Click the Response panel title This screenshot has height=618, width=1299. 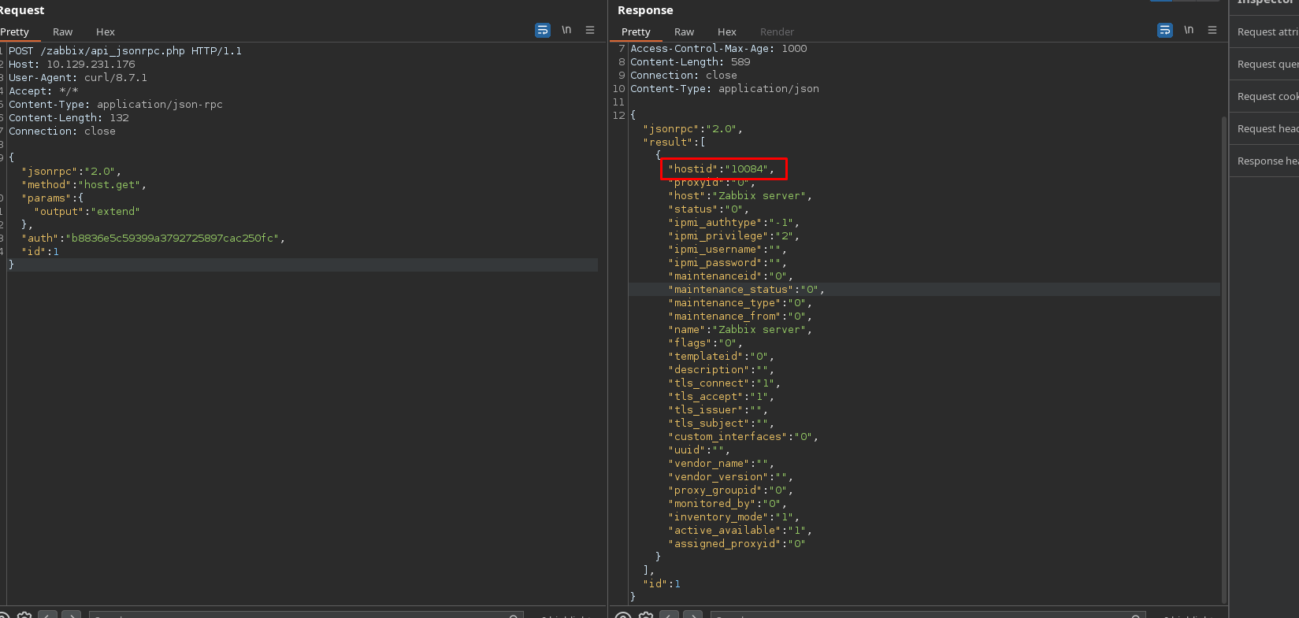click(x=645, y=10)
